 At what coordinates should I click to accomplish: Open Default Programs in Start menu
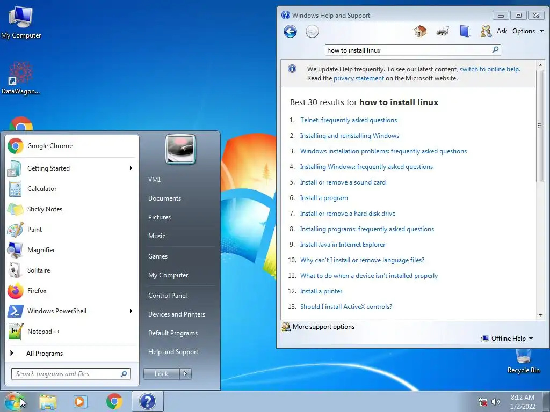click(x=172, y=333)
